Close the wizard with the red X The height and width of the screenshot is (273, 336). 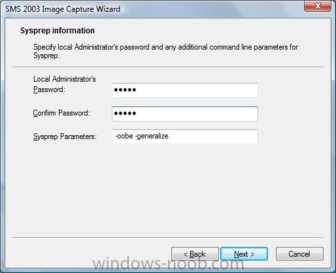318,6
